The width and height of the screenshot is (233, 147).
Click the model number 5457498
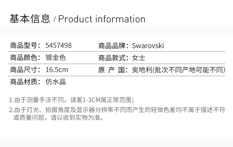(59, 45)
